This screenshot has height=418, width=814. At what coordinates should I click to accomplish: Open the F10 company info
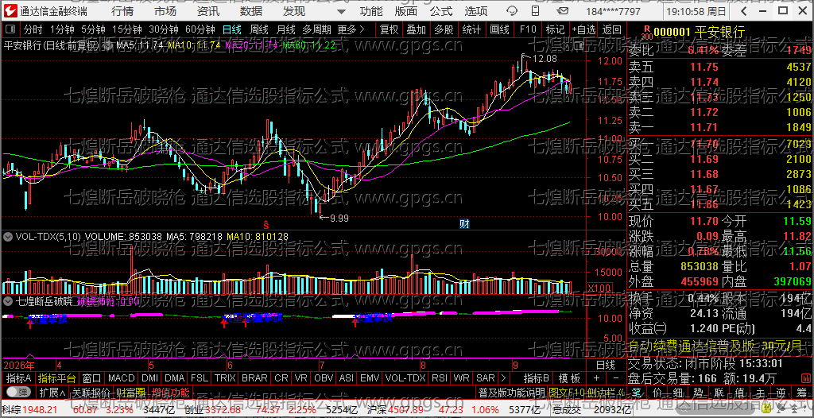tap(528, 29)
